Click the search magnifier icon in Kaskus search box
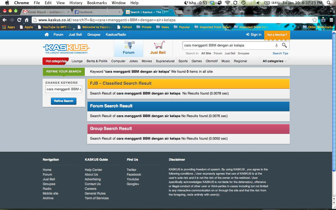 click(x=284, y=45)
